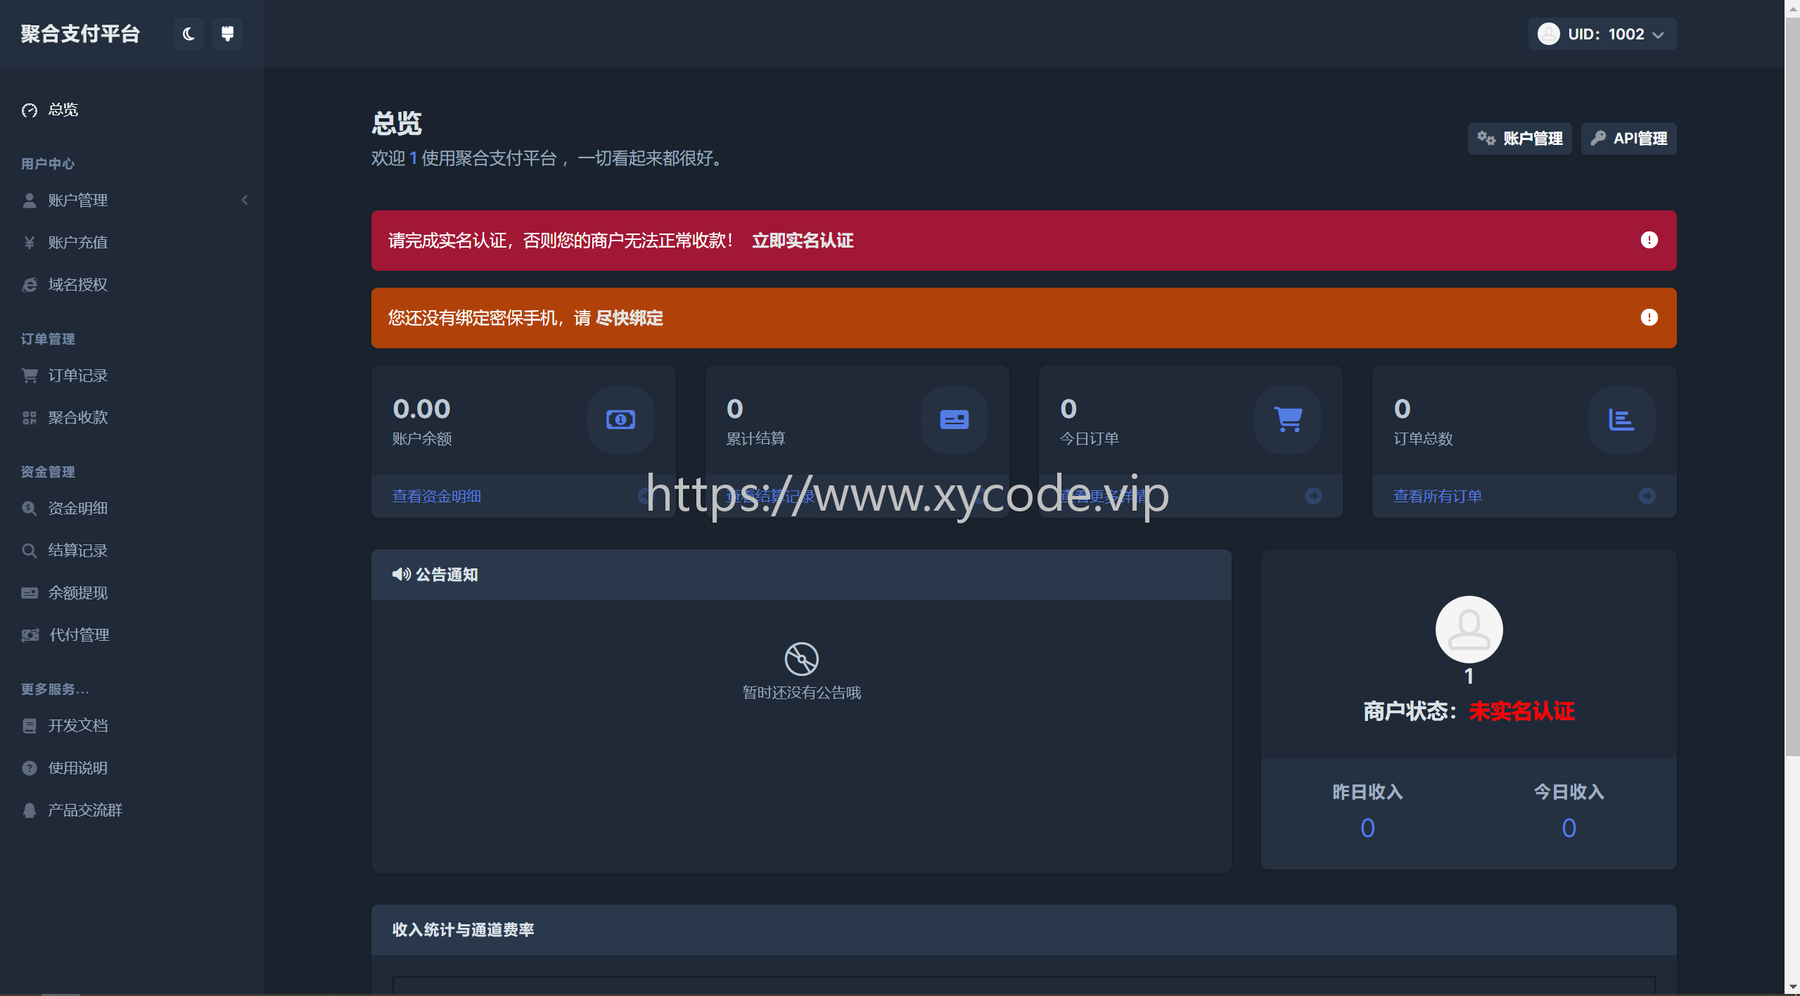Click the money icon beside 代付管理
Screen dimensions: 1800x996
30,635
